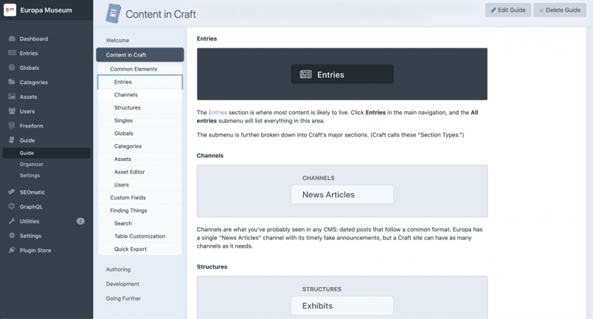
Task: Expand the Authoring guide section
Action: tap(118, 269)
